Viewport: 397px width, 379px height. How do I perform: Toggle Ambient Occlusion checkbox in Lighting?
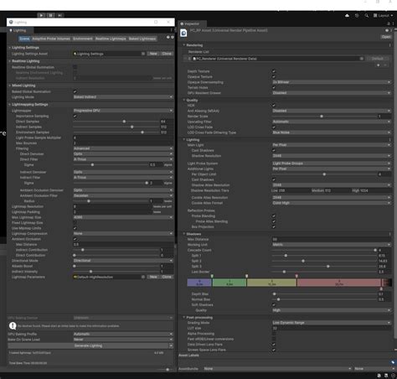tap(75, 239)
